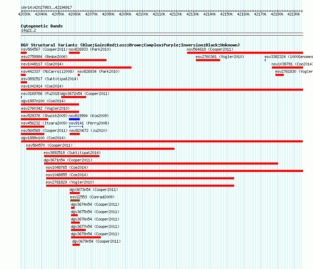This screenshot has height=269, width=313.
Task: Open dgv3679n54 (Cooper2011) variant
Action: coord(96,241)
